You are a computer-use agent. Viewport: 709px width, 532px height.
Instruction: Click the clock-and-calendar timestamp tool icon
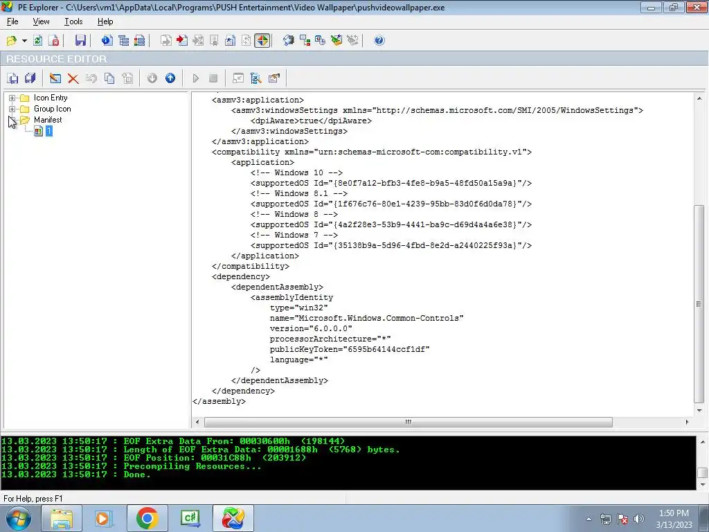tap(320, 41)
